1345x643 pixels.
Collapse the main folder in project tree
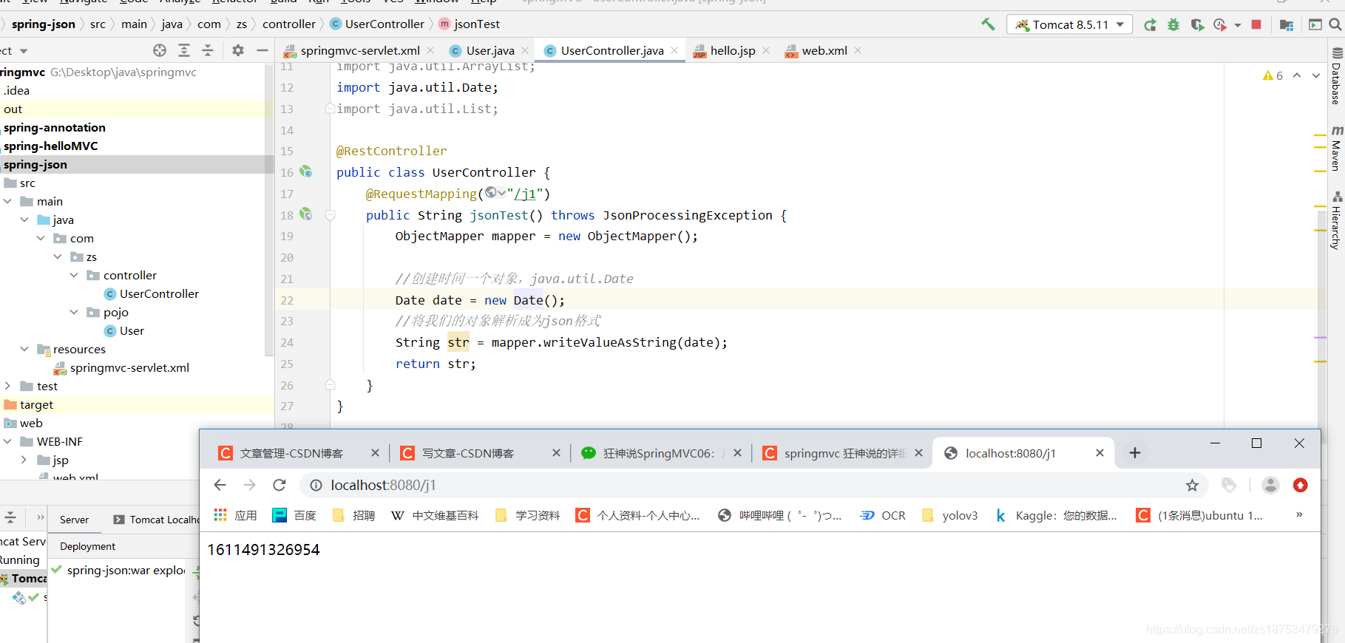point(8,201)
